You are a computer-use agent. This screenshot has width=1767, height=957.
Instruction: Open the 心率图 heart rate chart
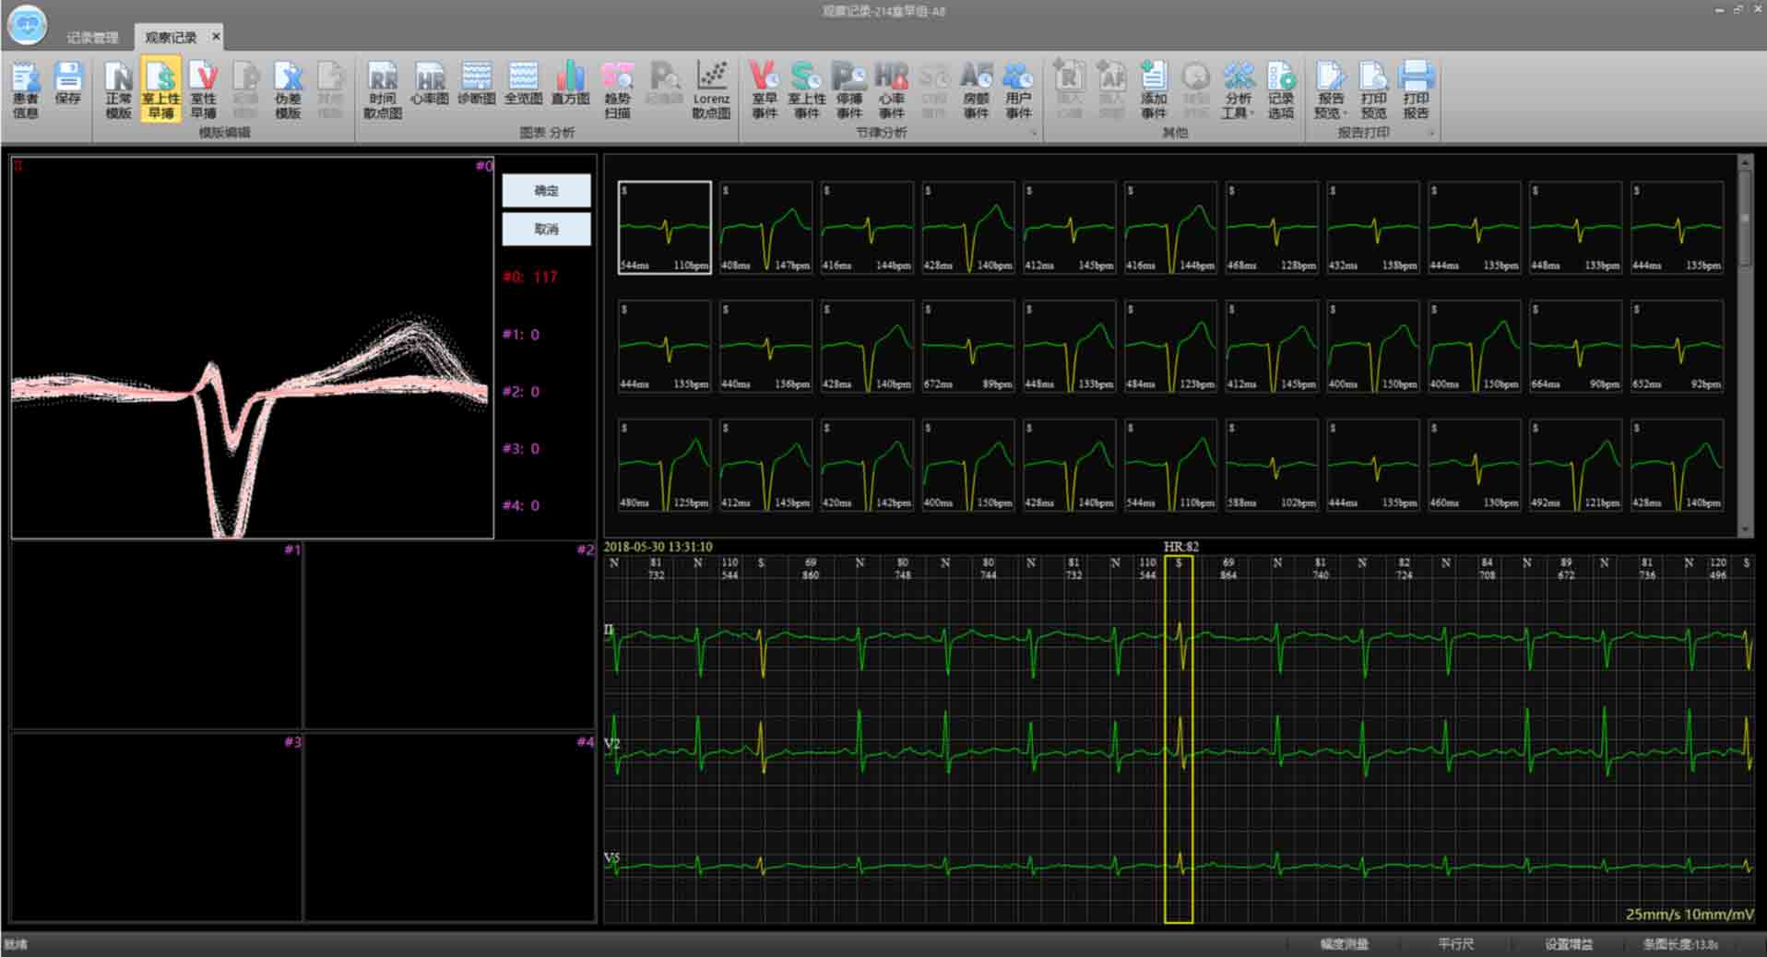430,83
